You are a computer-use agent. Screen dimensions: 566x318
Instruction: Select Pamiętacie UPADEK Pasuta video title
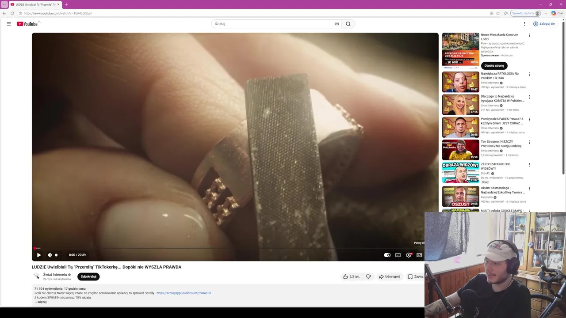click(x=502, y=121)
